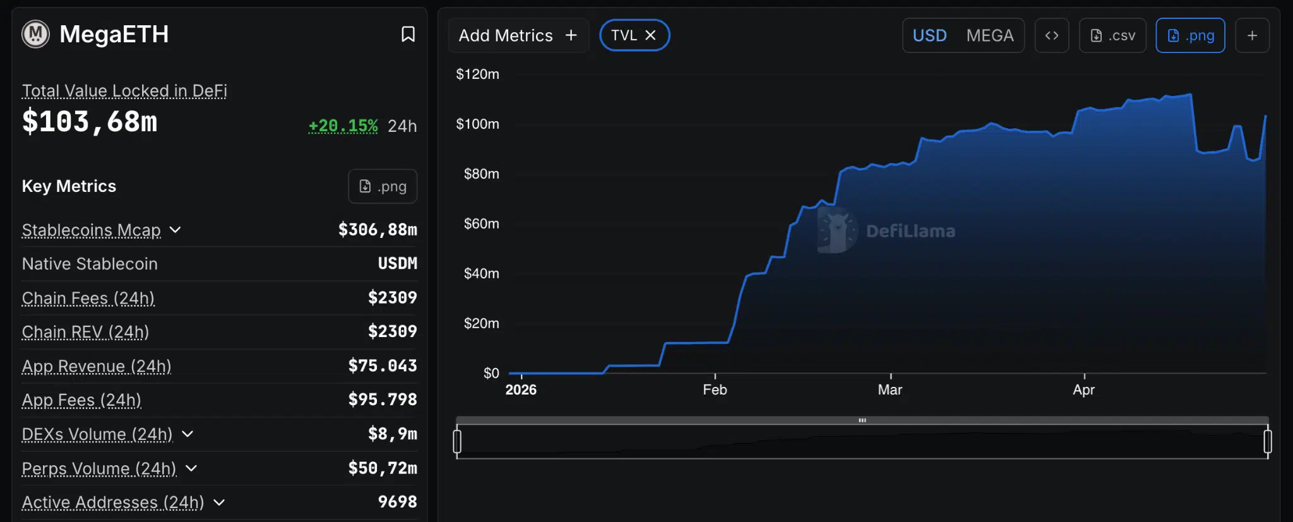Click the USDM native stablecoin value
This screenshot has height=522, width=1293.
[397, 264]
